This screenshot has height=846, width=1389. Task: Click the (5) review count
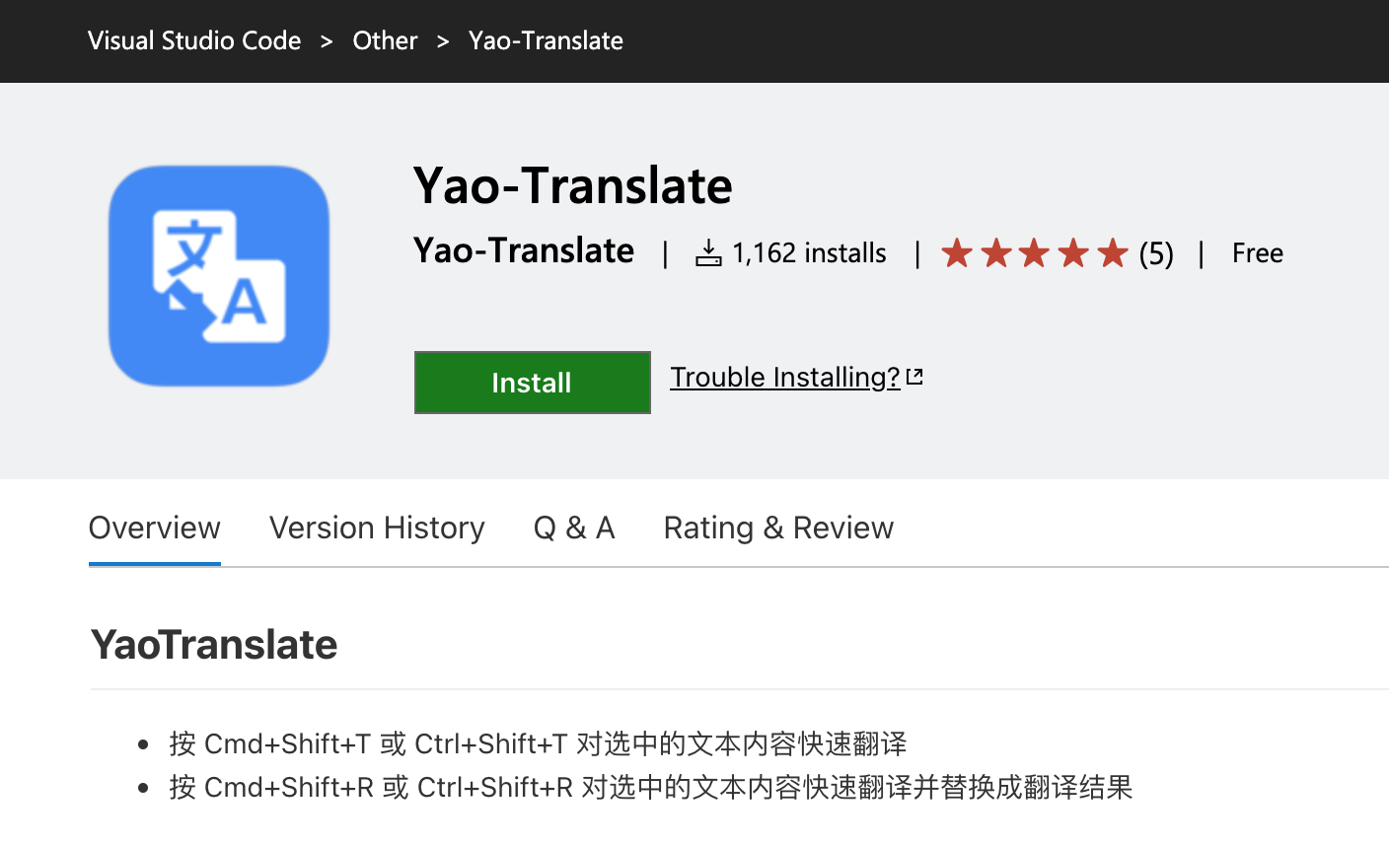1156,253
